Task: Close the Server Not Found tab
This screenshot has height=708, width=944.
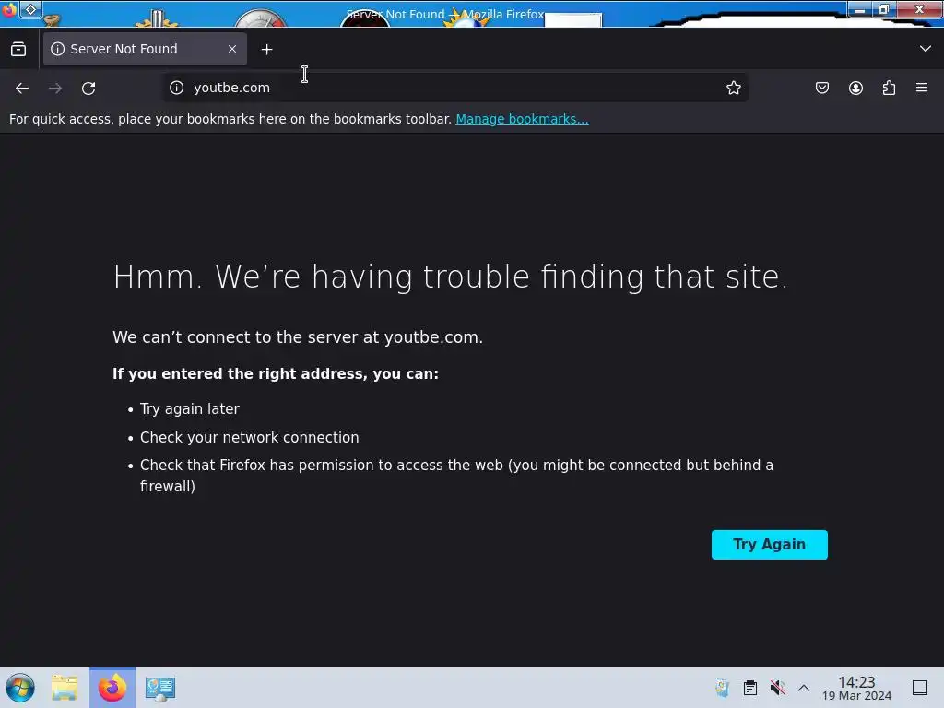Action: [x=232, y=49]
